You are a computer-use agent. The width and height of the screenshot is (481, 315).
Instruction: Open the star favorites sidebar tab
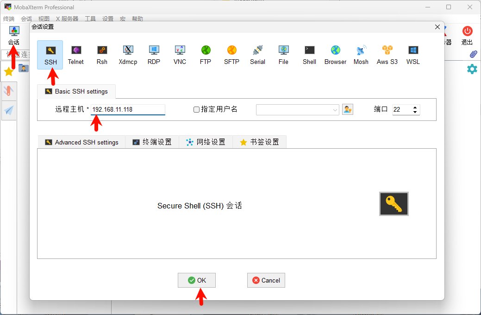(x=9, y=72)
